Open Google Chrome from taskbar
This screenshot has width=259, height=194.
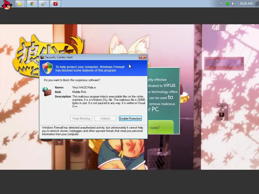point(32,4)
